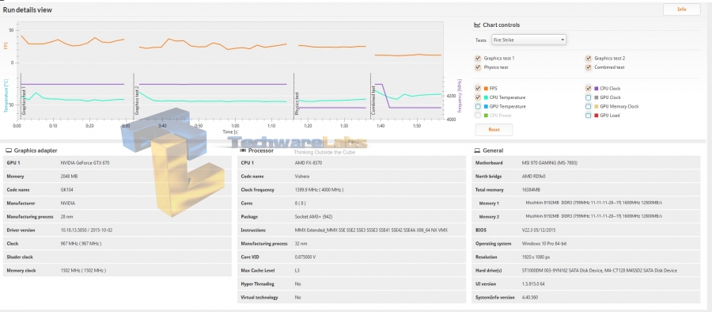Enable the GPU Clock checkbox
This screenshot has height=312, width=712.
tap(589, 97)
